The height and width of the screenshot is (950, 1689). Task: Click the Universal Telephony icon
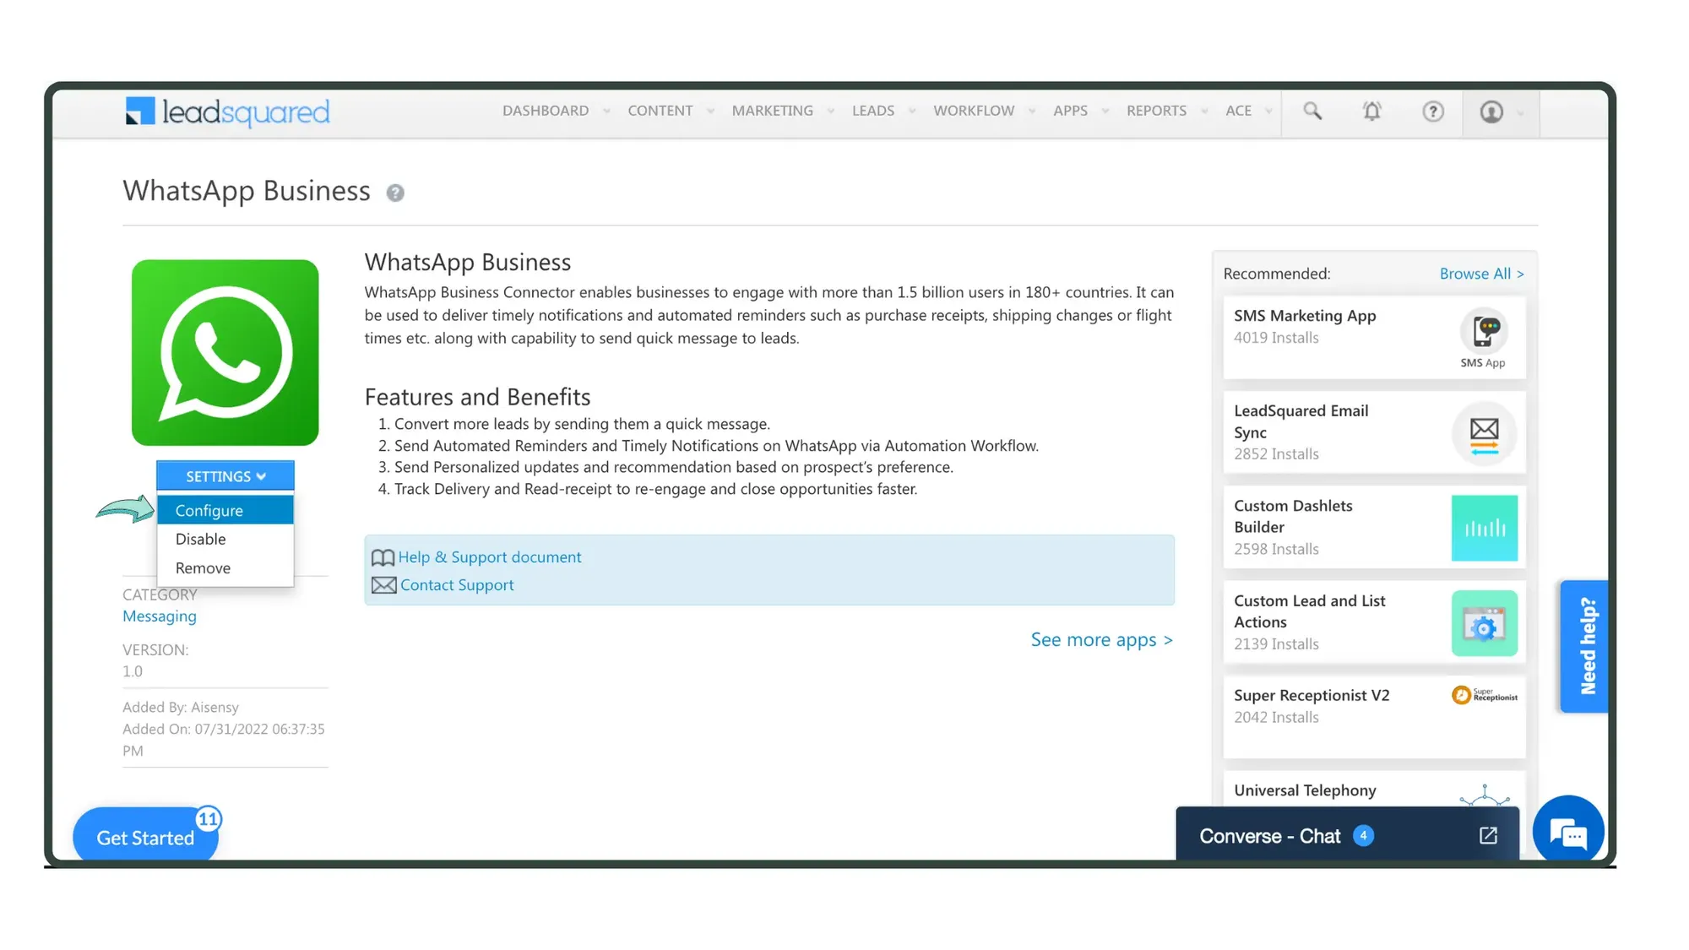[x=1484, y=795]
